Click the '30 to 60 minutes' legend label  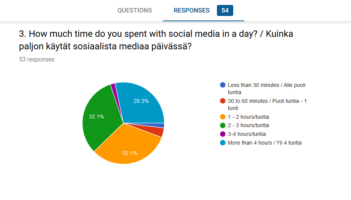click(x=267, y=104)
